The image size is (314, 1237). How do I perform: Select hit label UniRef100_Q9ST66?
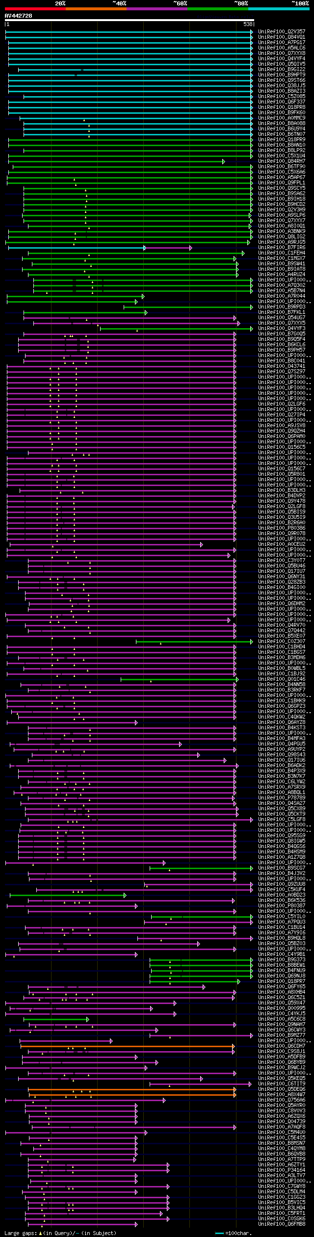click(282, 80)
